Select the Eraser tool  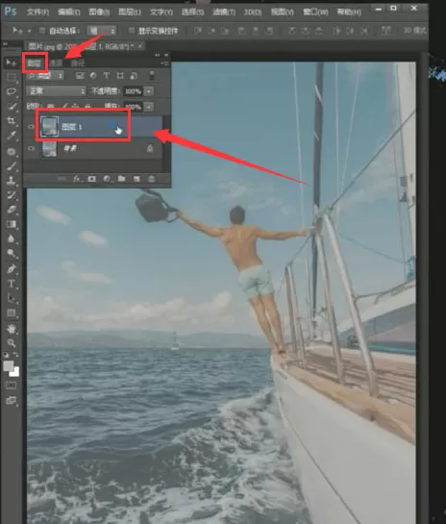pyautogui.click(x=12, y=210)
